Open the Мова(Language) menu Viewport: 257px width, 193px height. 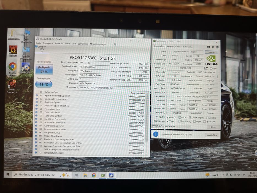98,44
